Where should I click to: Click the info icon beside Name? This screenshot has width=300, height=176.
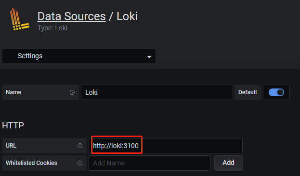tap(72, 92)
